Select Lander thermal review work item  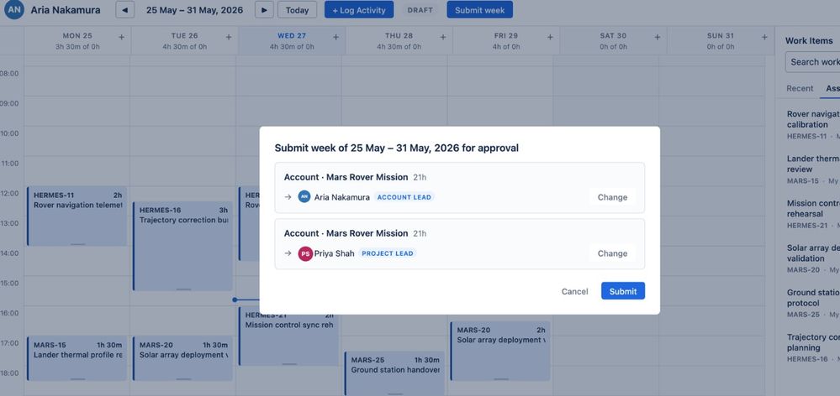[x=812, y=169]
